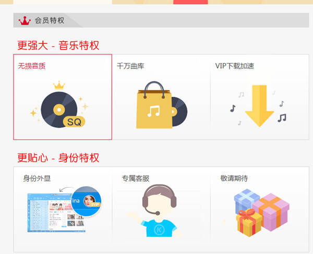Select the VIP下载加速 label
313x254 pixels.
(235, 66)
